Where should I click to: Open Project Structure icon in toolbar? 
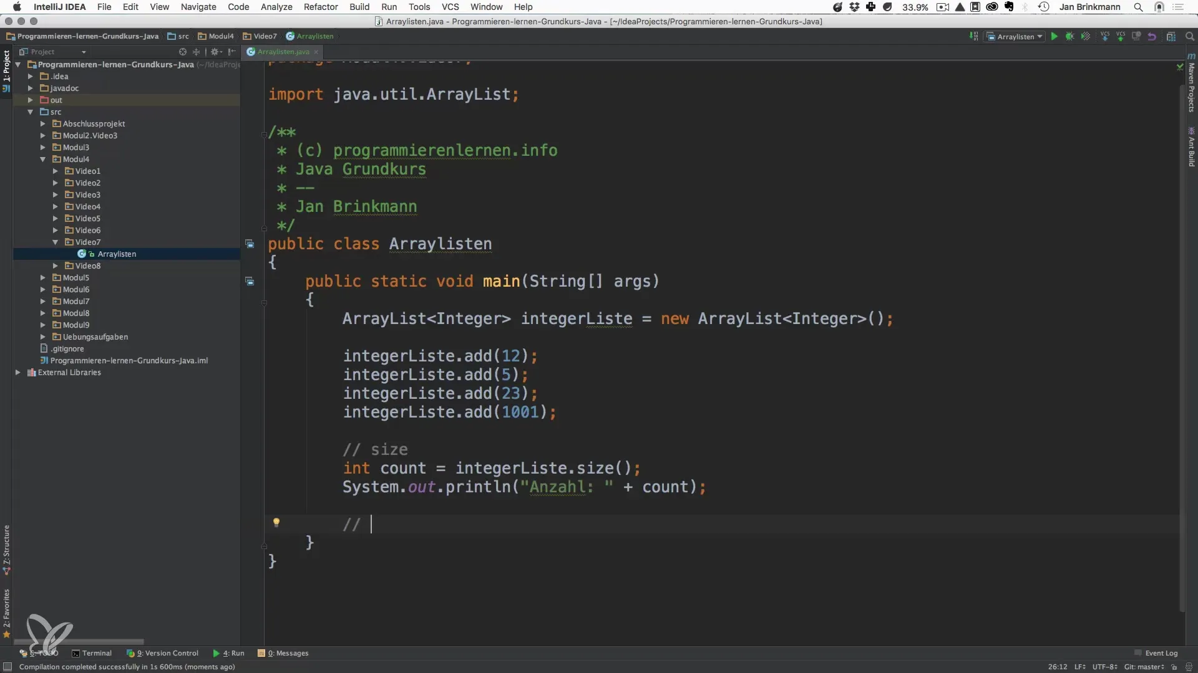pos(1171,37)
